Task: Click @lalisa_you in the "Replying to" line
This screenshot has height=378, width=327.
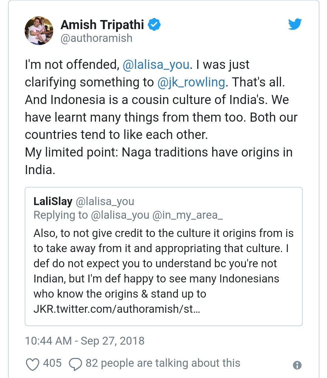Action: tap(120, 215)
